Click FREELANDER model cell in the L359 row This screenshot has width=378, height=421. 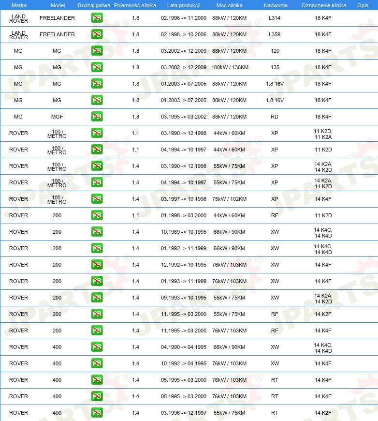click(x=57, y=34)
